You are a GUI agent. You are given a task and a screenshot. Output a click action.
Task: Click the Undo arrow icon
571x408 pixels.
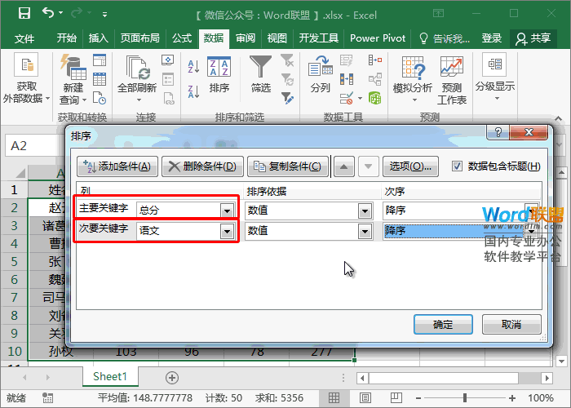[49, 13]
